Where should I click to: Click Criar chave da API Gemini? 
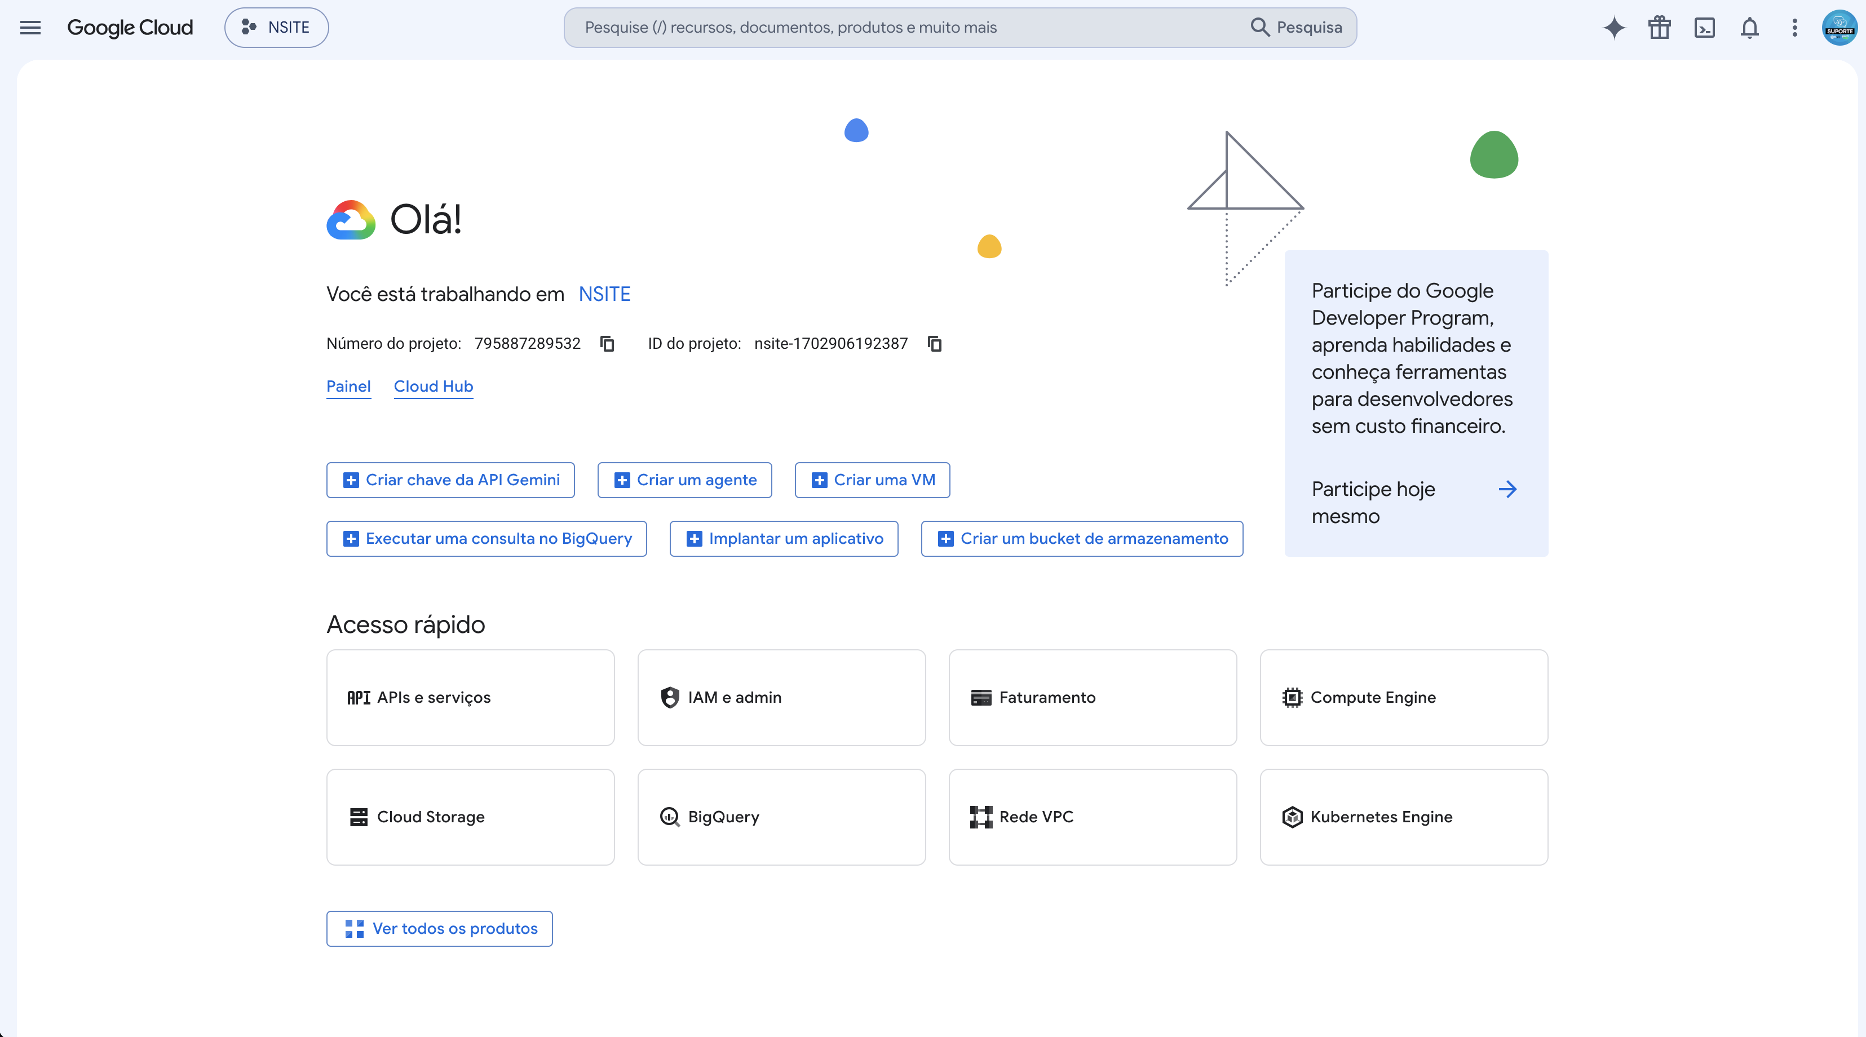coord(450,480)
